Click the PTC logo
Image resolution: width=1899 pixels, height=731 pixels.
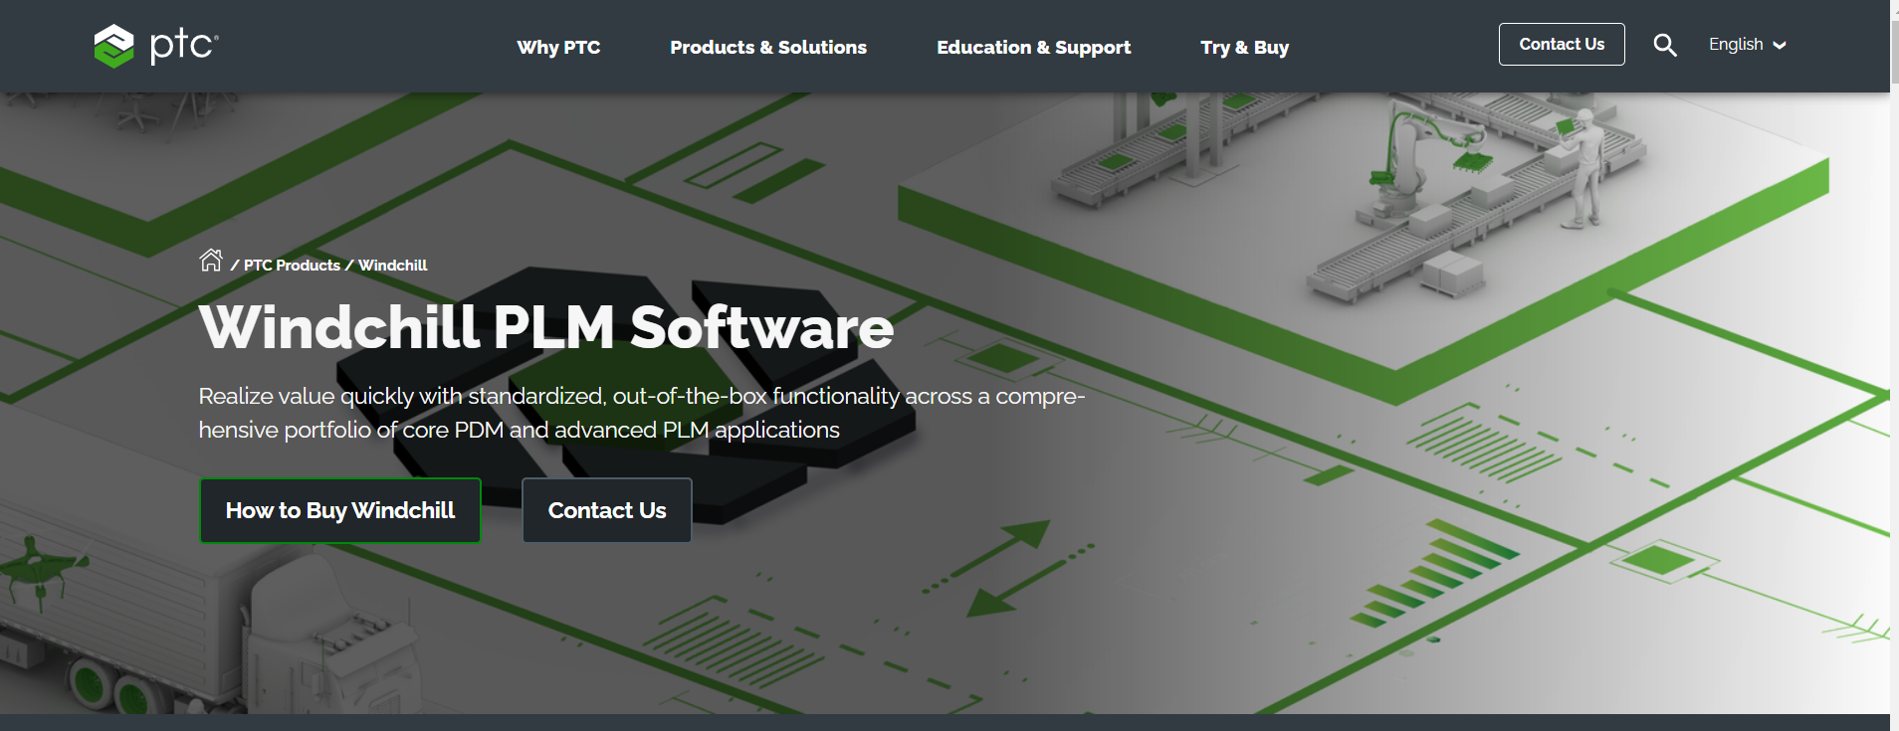156,46
